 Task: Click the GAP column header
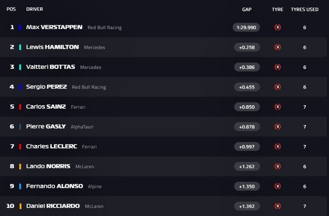tap(247, 9)
